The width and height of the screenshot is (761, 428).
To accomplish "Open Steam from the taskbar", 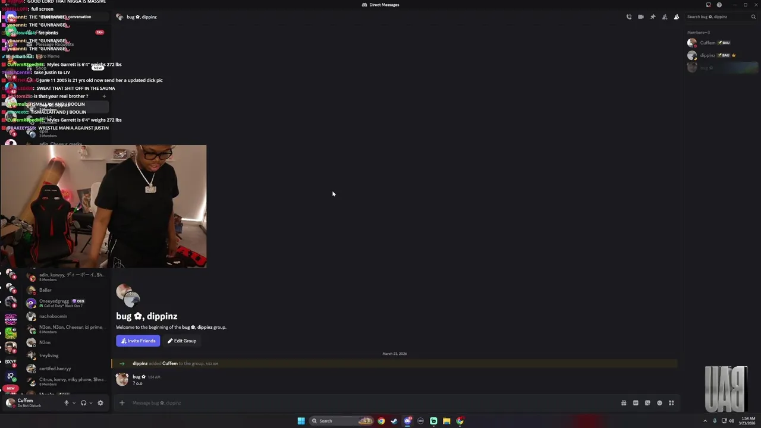I will coord(394,421).
